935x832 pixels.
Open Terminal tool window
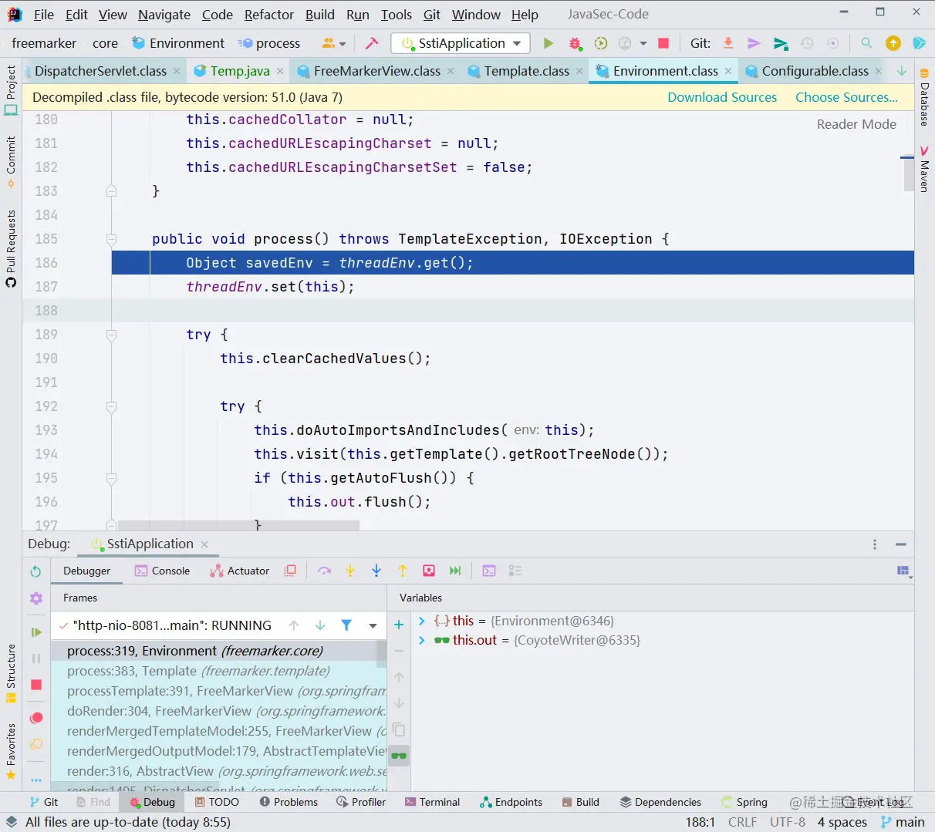[432, 802]
